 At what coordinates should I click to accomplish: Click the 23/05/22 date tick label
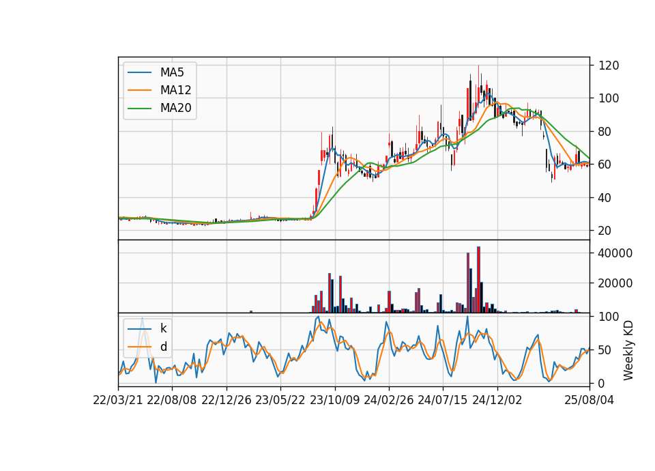[280, 400]
